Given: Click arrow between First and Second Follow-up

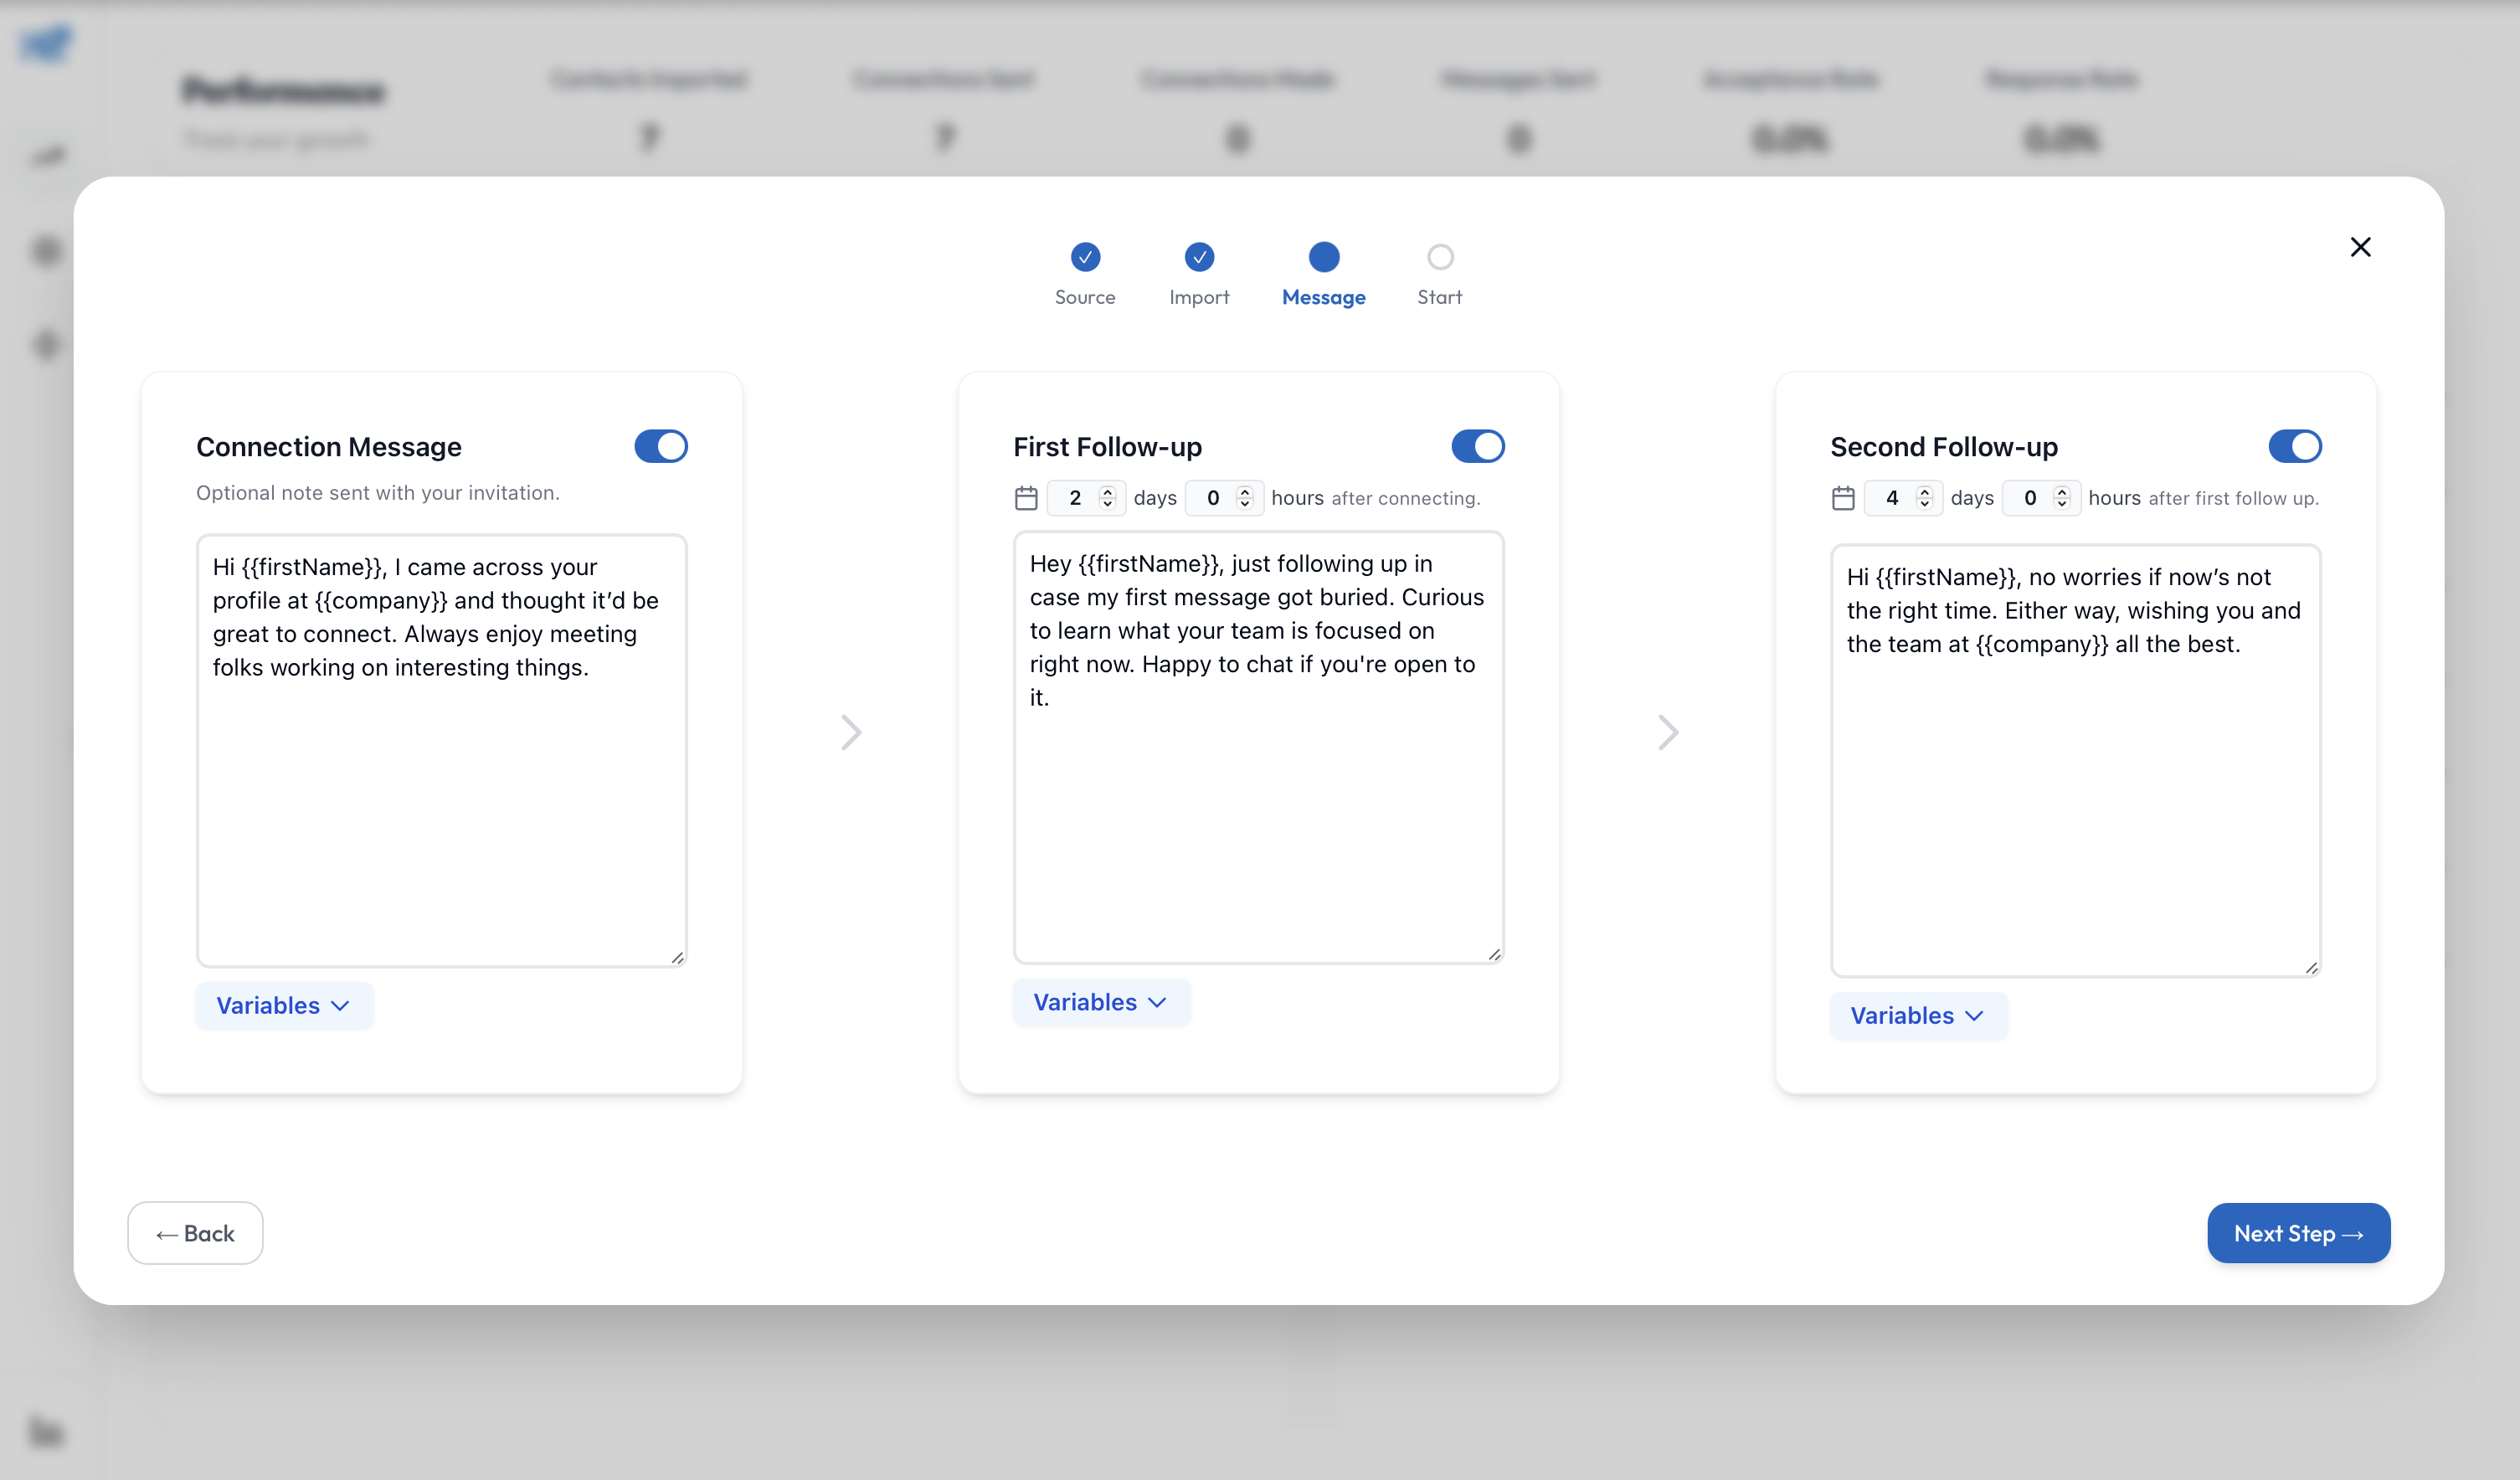Looking at the screenshot, I should click(1668, 732).
